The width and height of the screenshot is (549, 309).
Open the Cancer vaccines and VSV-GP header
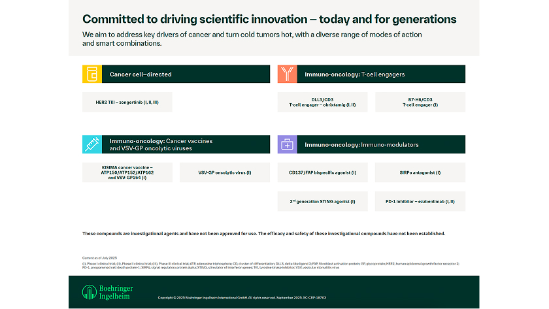pos(186,144)
